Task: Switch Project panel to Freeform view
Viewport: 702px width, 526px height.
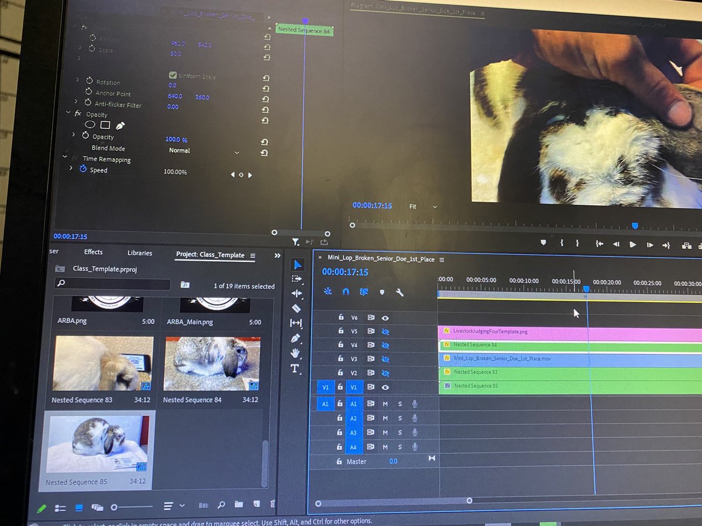Action: coord(97,508)
